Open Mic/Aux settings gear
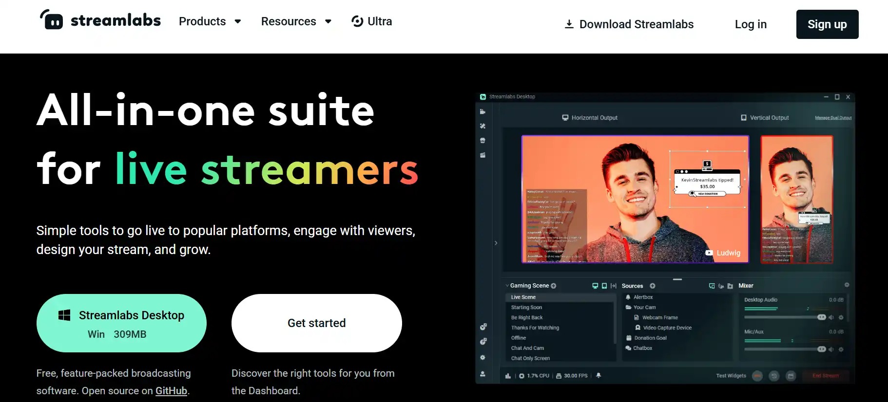 [x=841, y=349]
